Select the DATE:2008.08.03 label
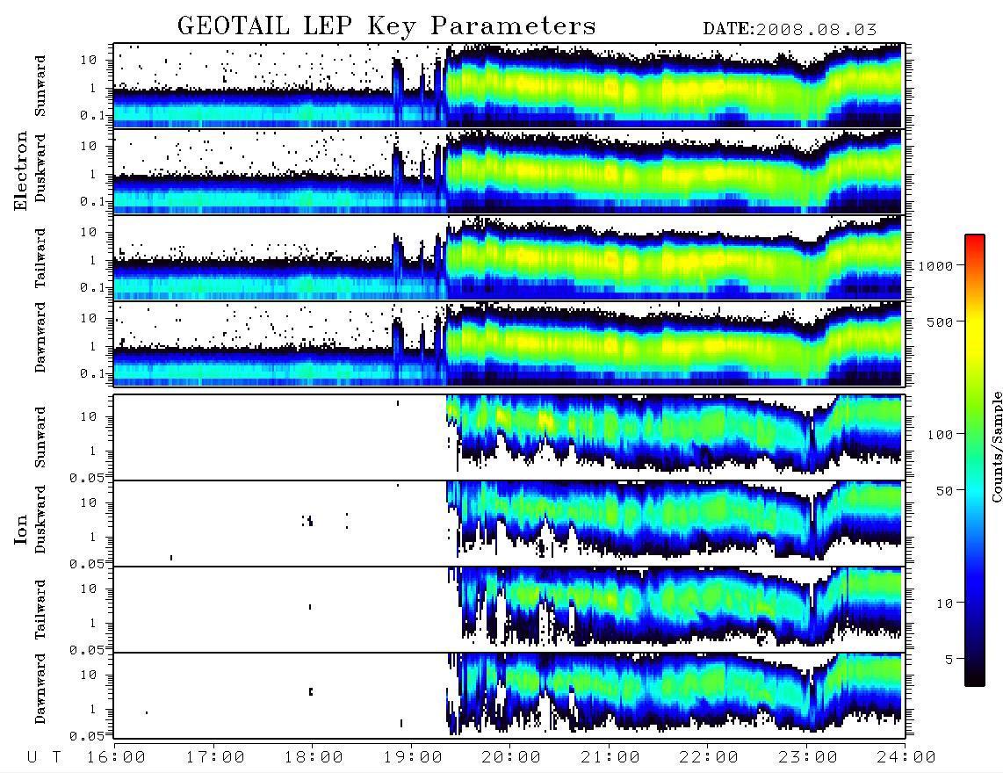Viewport: 1003px width, 773px height. tap(790, 30)
